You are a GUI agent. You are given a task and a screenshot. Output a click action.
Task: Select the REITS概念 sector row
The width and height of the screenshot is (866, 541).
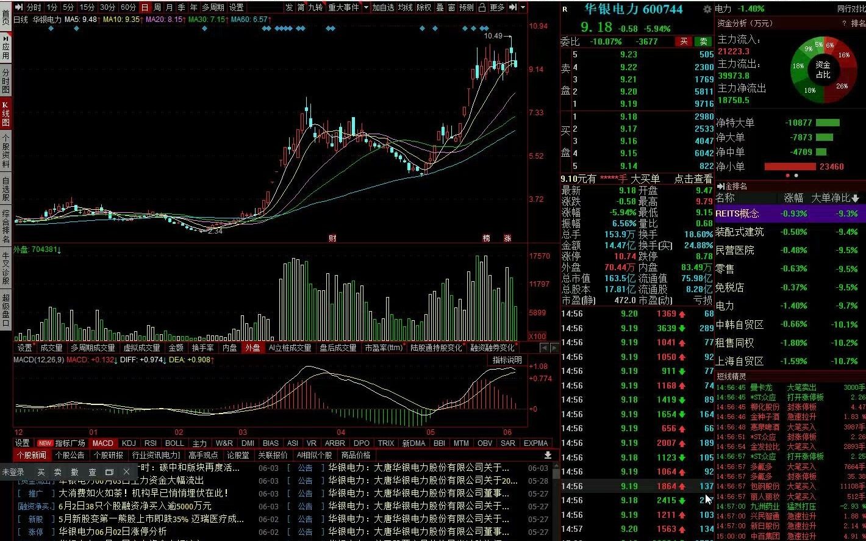(790, 213)
